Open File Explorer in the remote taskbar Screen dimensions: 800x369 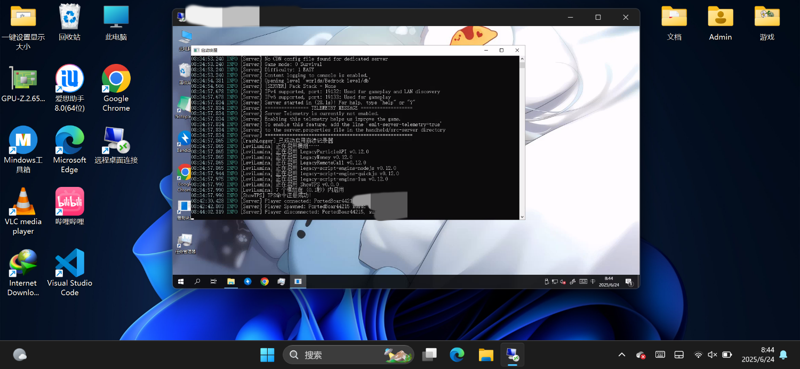231,282
